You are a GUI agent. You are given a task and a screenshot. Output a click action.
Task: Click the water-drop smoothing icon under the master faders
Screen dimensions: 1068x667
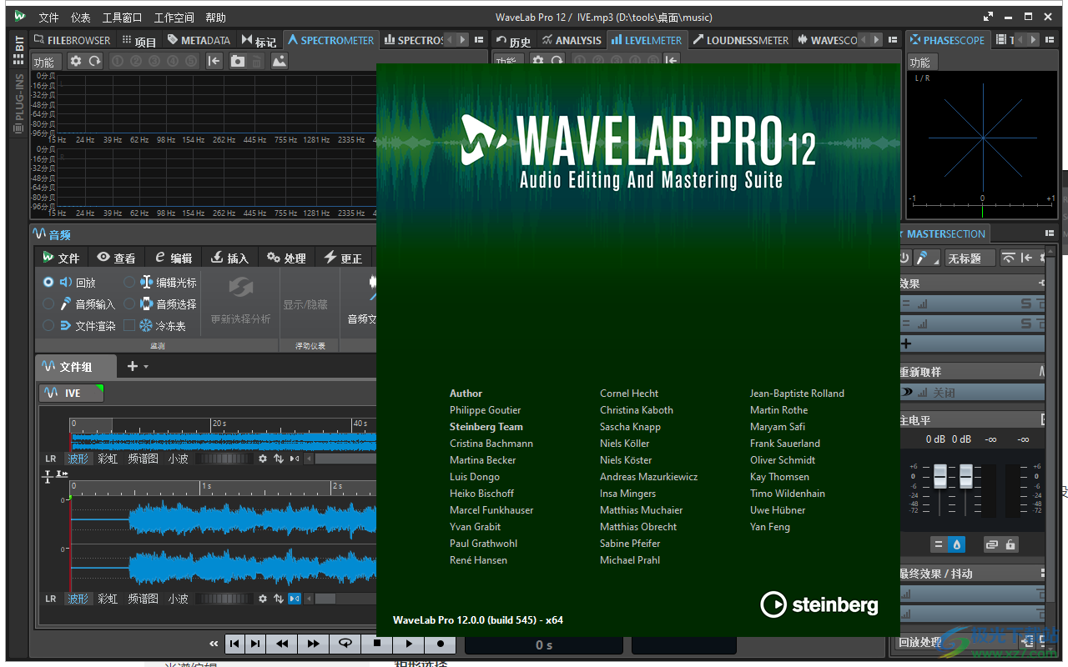tap(956, 545)
